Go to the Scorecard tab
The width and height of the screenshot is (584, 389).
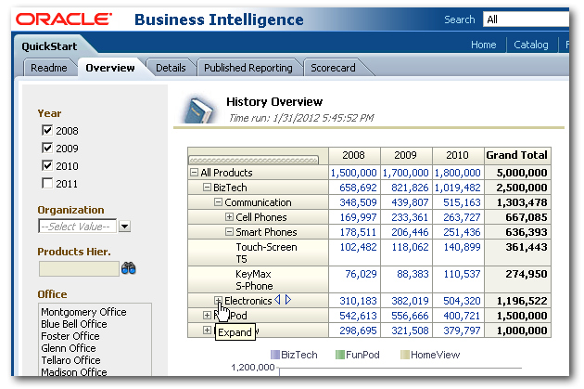tap(333, 68)
